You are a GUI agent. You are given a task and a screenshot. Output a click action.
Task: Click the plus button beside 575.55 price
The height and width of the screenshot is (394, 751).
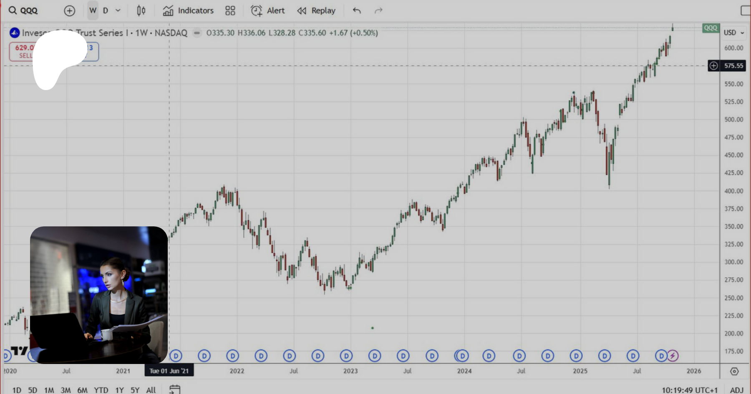(x=714, y=65)
